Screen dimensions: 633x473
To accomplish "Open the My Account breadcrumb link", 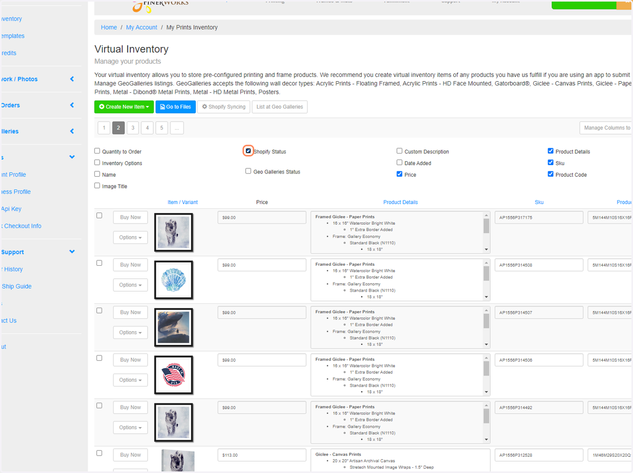I will point(141,27).
